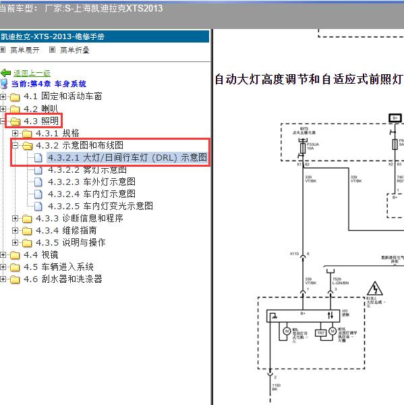
Task: Expand the 4.4 视镜 node
Action: click(3, 255)
